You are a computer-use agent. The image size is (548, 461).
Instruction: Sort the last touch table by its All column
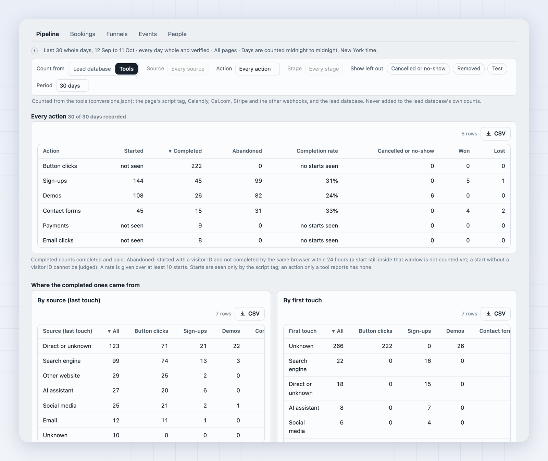pyautogui.click(x=113, y=331)
